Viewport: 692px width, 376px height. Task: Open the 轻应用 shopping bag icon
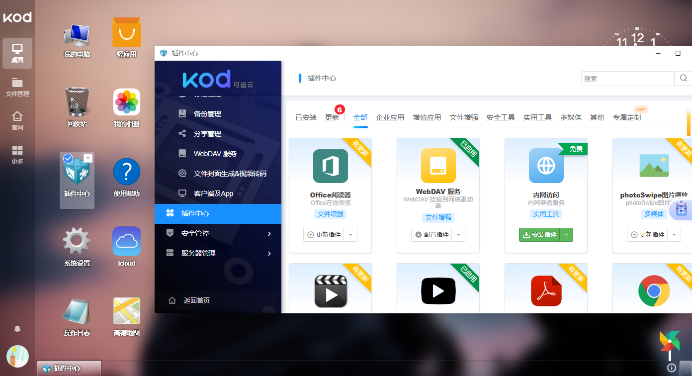pos(127,34)
